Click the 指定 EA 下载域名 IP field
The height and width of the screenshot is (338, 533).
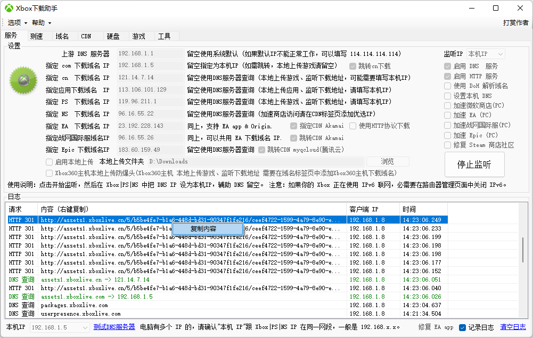[x=151, y=126]
